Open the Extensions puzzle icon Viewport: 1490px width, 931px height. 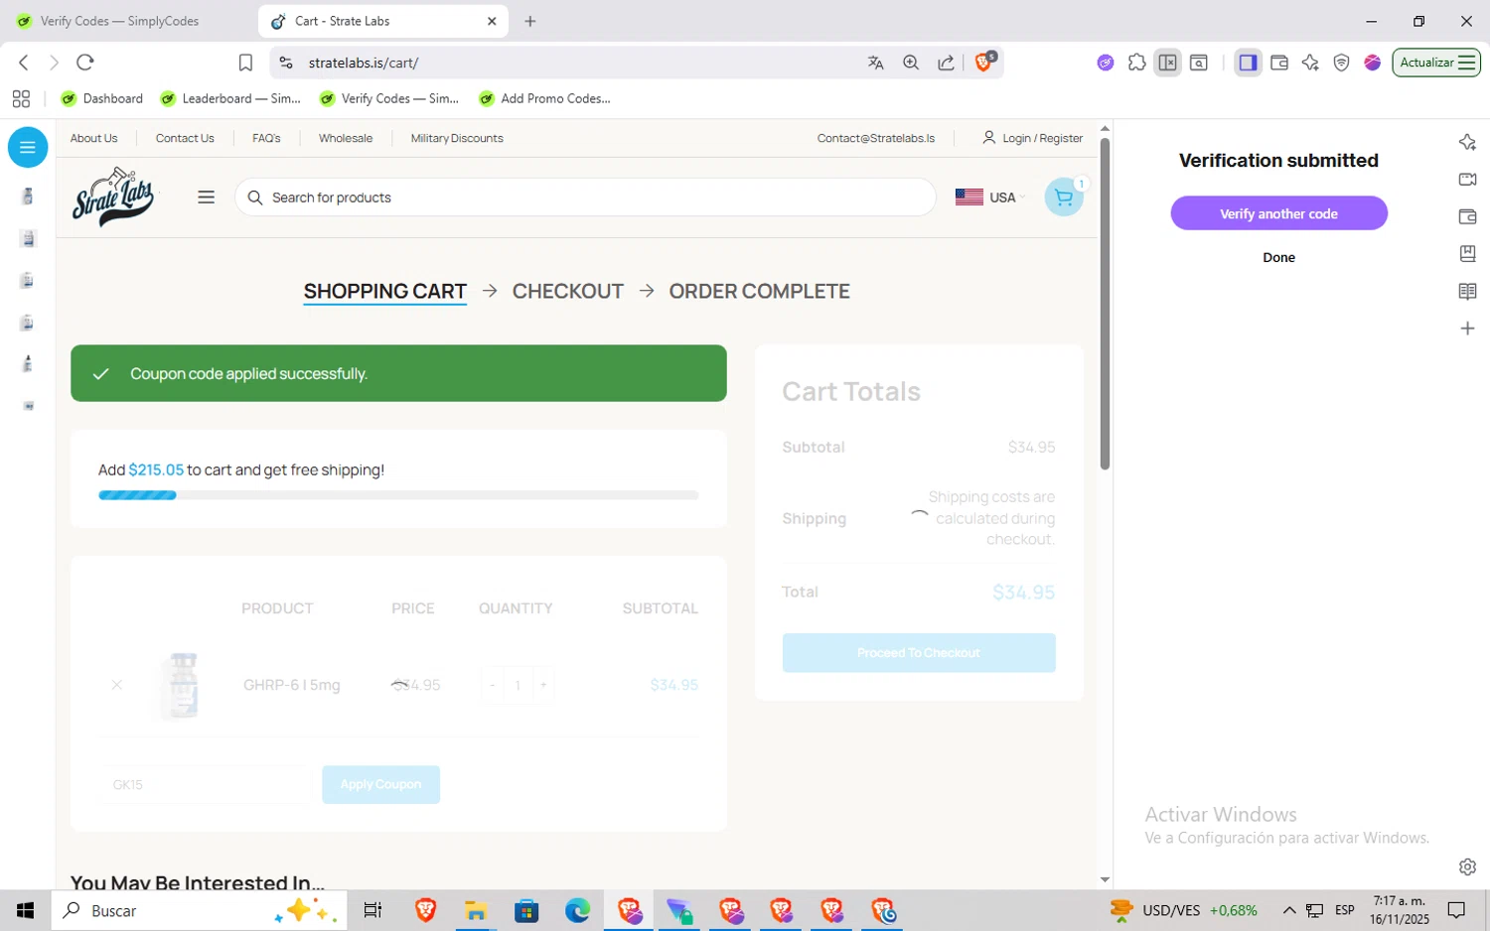click(x=1137, y=63)
